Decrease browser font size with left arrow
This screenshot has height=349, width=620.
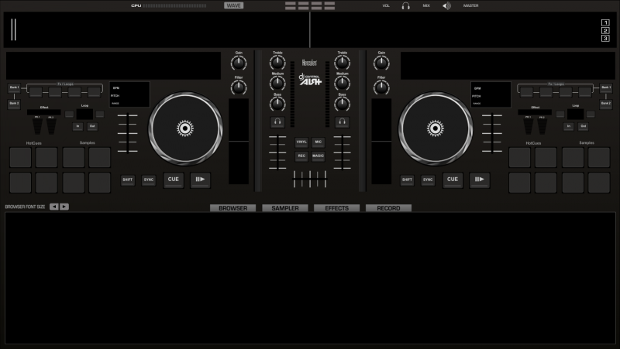tap(54, 207)
